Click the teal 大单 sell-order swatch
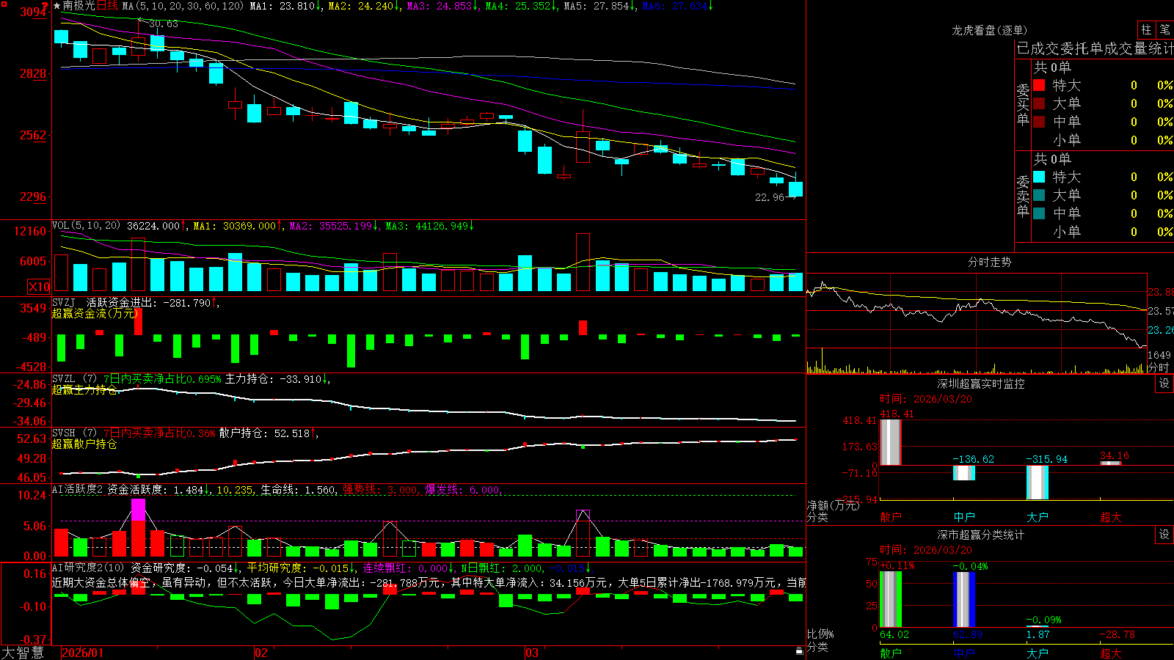Image resolution: width=1174 pixels, height=660 pixels. pos(1039,195)
